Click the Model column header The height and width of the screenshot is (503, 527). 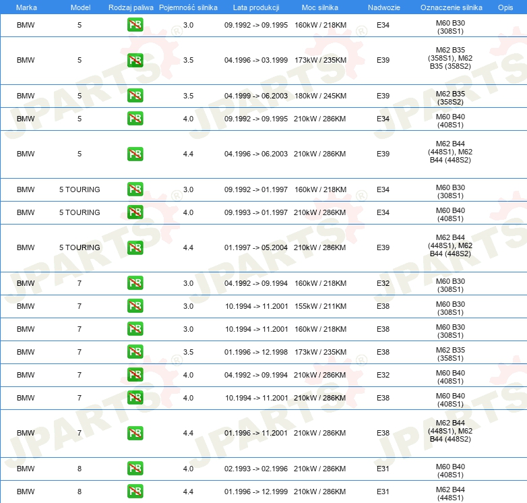[80, 7]
